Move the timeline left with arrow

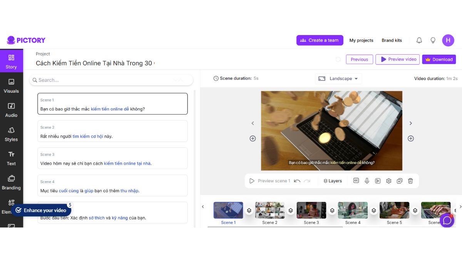pyautogui.click(x=203, y=207)
